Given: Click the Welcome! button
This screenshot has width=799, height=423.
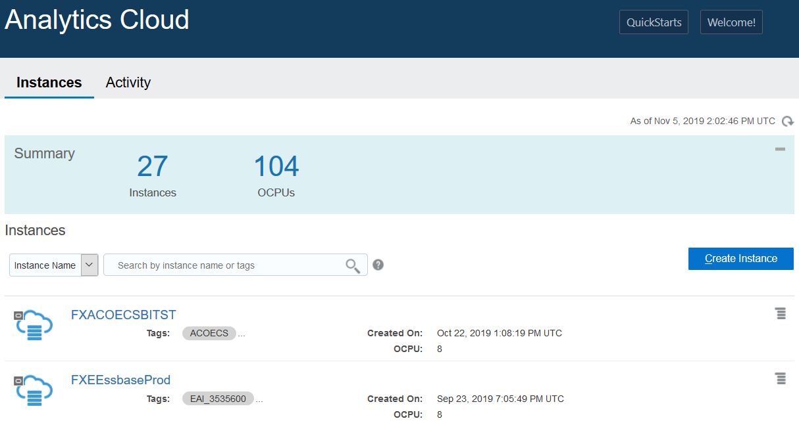Looking at the screenshot, I should click(x=731, y=22).
